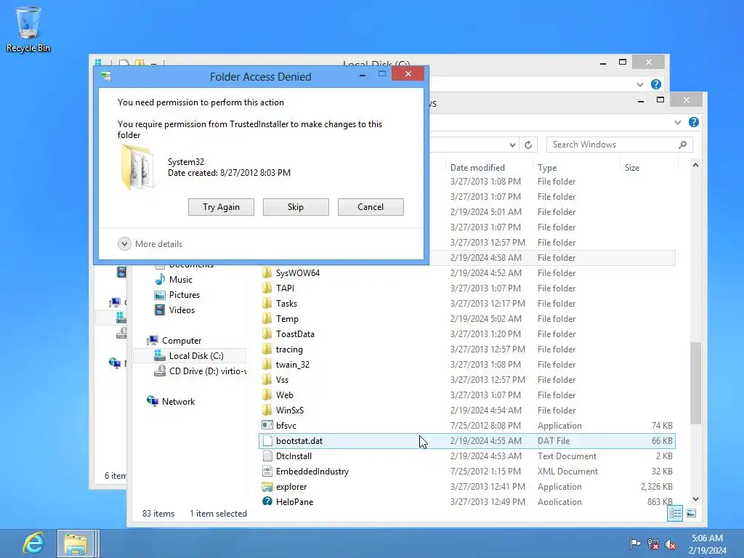744x558 pixels.
Task: Expand the ribbon in Windows folder window
Action: pyautogui.click(x=678, y=122)
